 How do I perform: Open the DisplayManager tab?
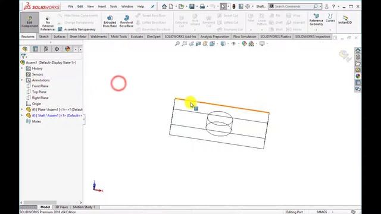(67, 49)
